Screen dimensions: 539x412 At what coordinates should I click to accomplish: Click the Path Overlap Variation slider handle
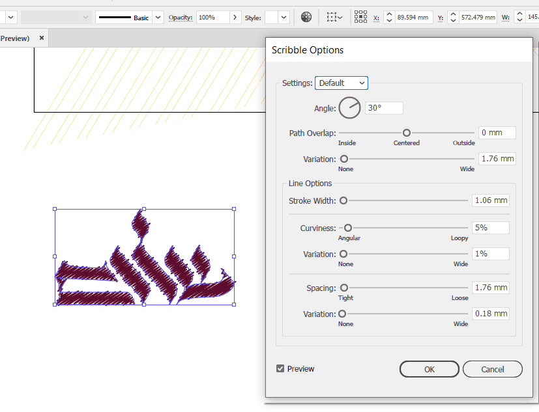click(344, 159)
